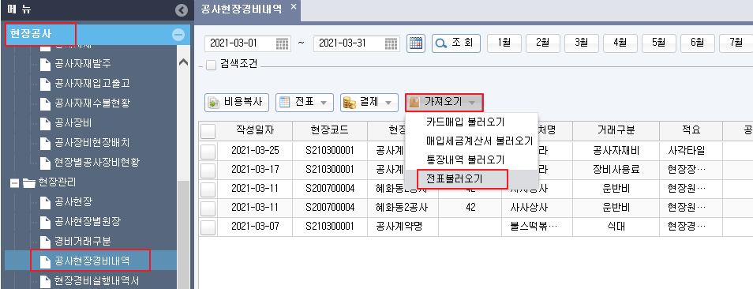Click the 현장관리 folder icon
753x289 pixels.
(x=29, y=182)
